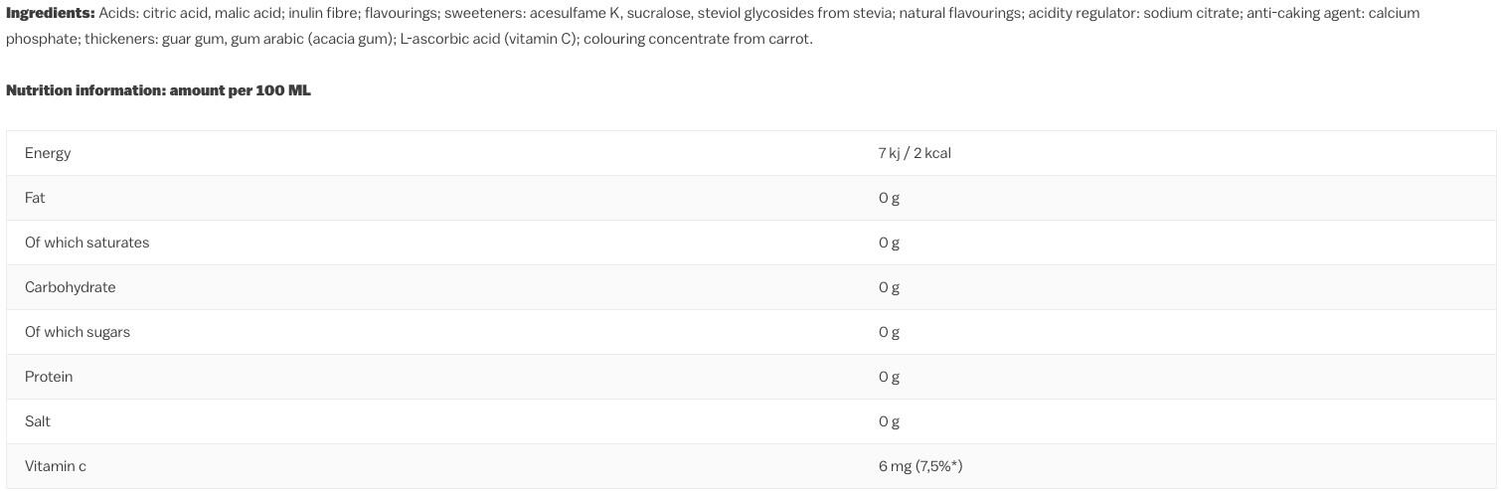Select the Salt row label

pos(38,421)
